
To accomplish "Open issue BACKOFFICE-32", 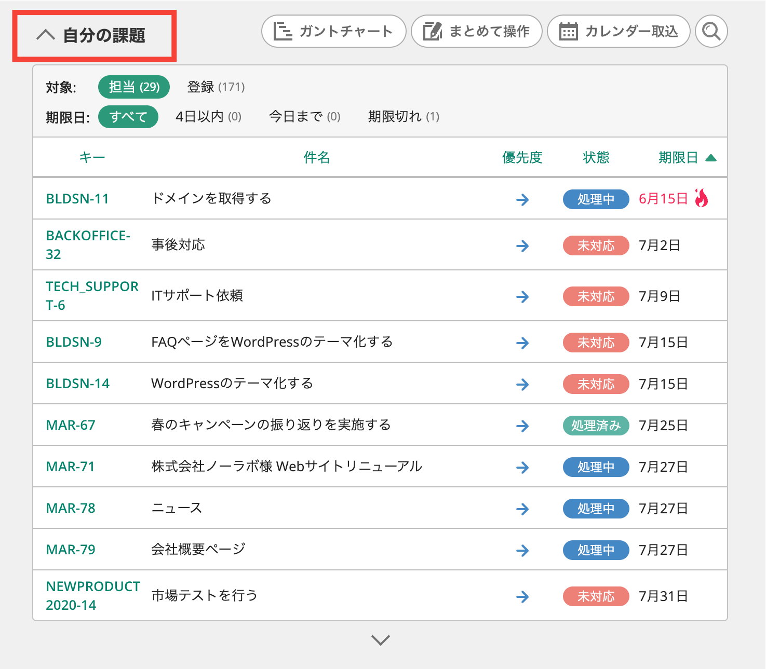I will pos(88,245).
